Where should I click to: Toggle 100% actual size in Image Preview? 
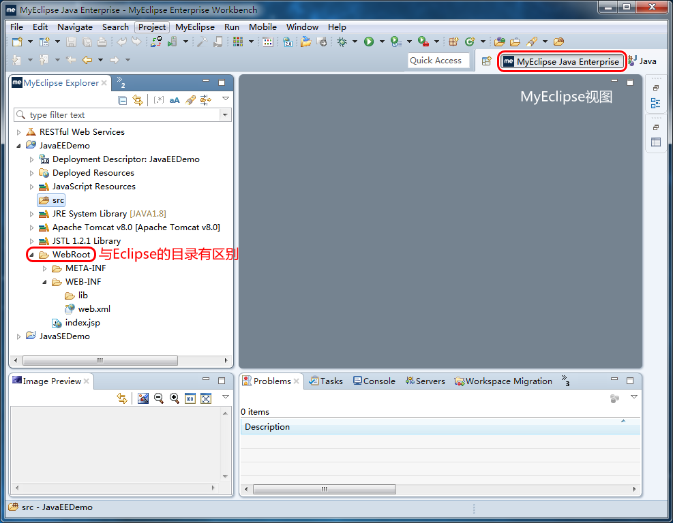[190, 398]
